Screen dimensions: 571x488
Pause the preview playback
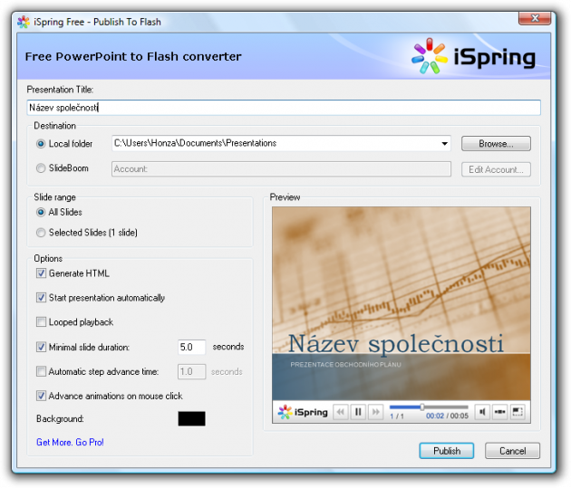(358, 412)
